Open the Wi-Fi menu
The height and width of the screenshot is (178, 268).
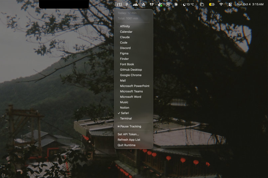pos(221,4)
